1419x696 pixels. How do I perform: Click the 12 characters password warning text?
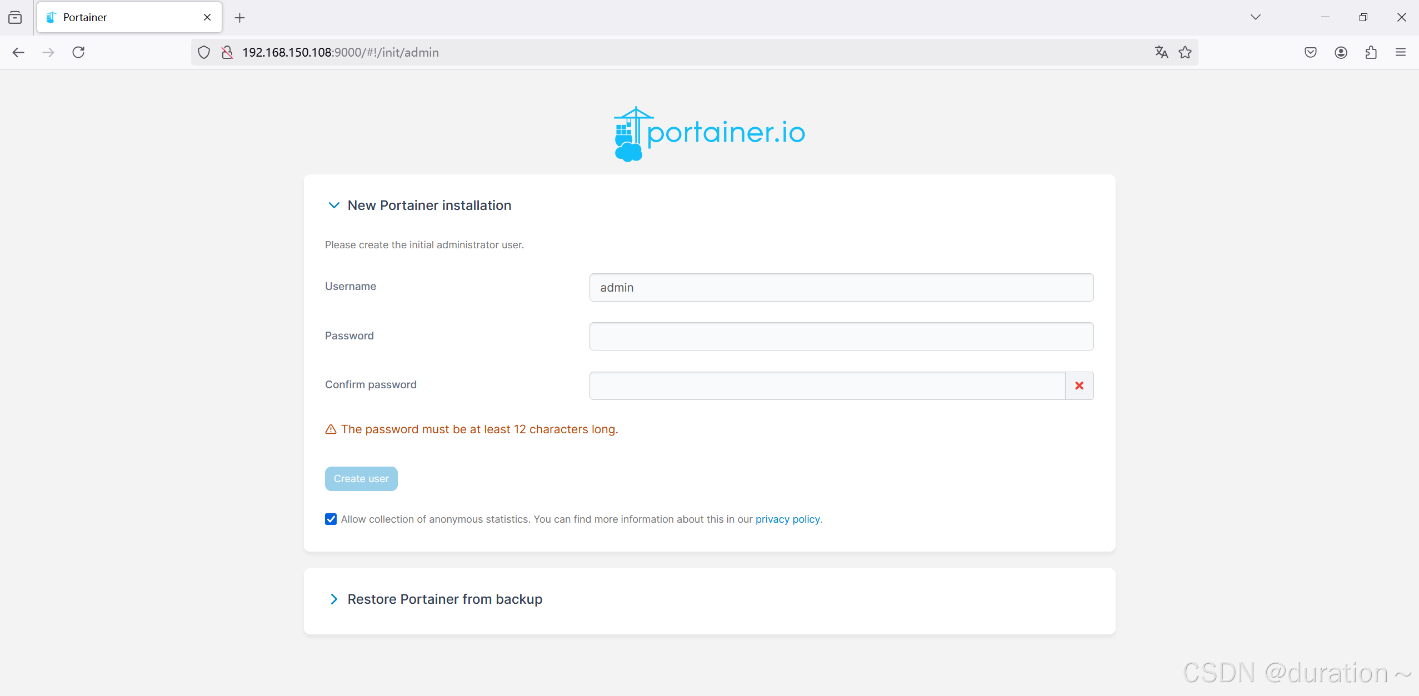pos(479,429)
